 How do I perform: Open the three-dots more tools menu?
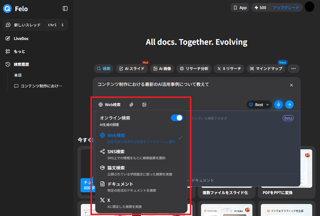coord(294,68)
